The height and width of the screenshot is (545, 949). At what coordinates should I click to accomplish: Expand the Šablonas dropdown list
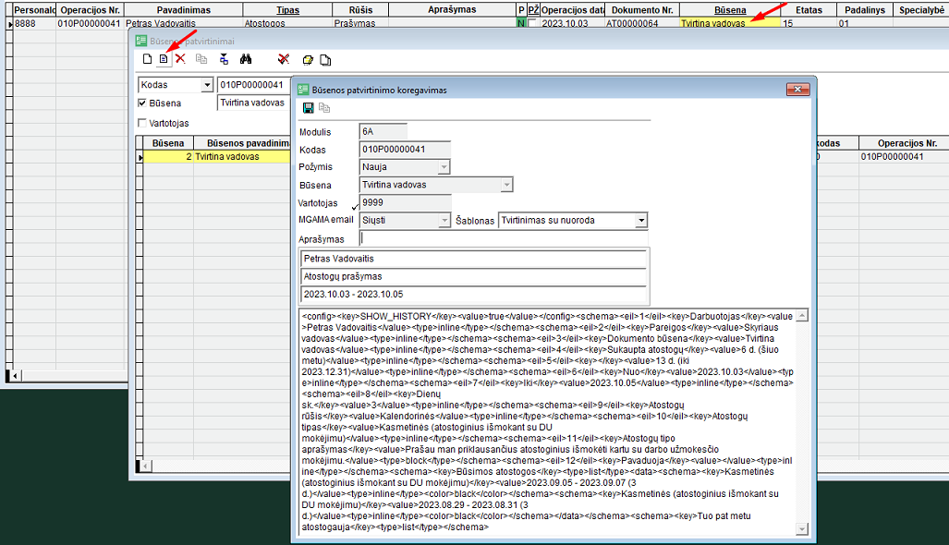640,221
